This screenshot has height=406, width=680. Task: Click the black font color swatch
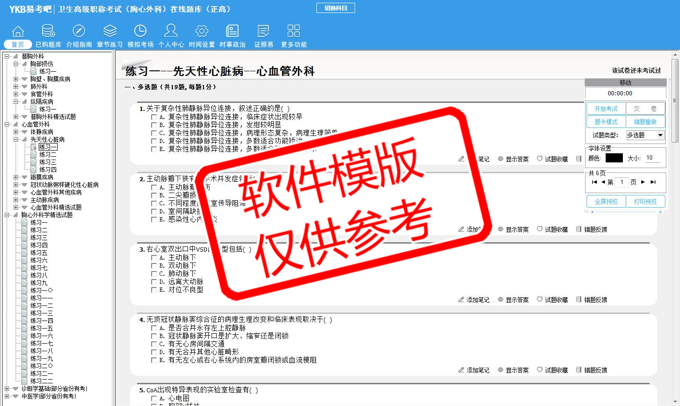[x=614, y=158]
